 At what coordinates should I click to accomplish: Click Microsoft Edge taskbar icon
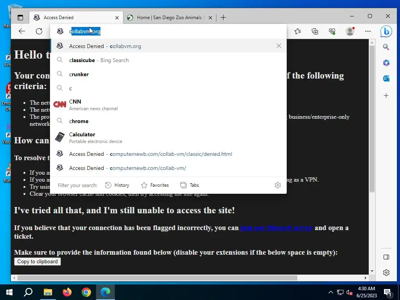(x=105, y=292)
